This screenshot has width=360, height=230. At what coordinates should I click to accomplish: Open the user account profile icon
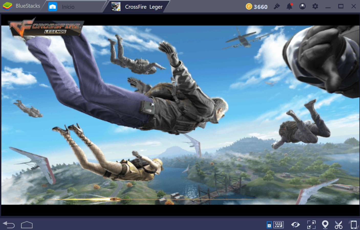coord(302,6)
